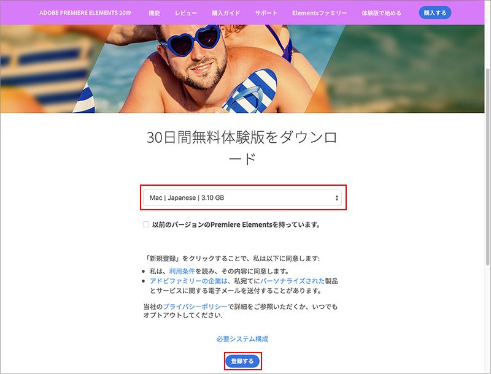
Task: Open the Mac | Japanese | 3.10 GB dropdown
Action: coord(242,197)
